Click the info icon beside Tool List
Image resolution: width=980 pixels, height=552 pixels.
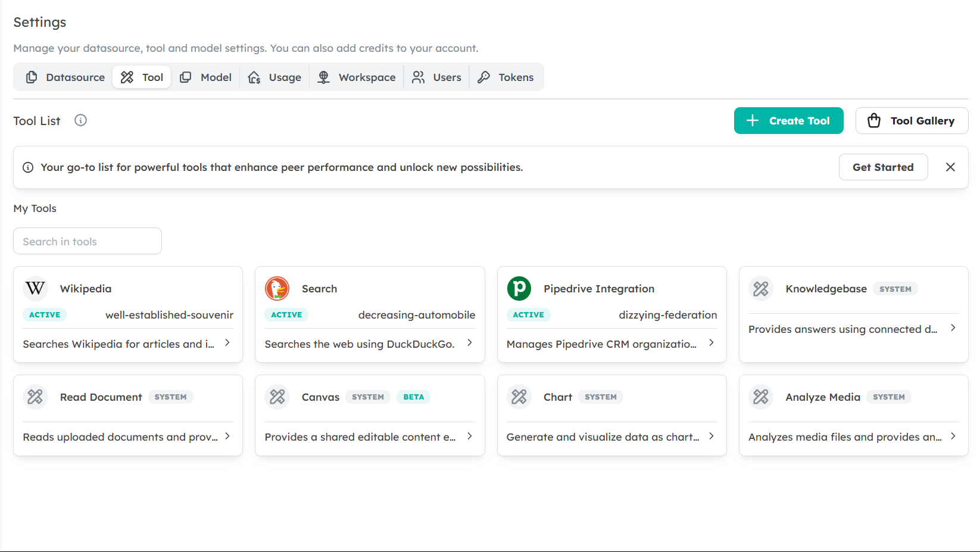tap(80, 120)
